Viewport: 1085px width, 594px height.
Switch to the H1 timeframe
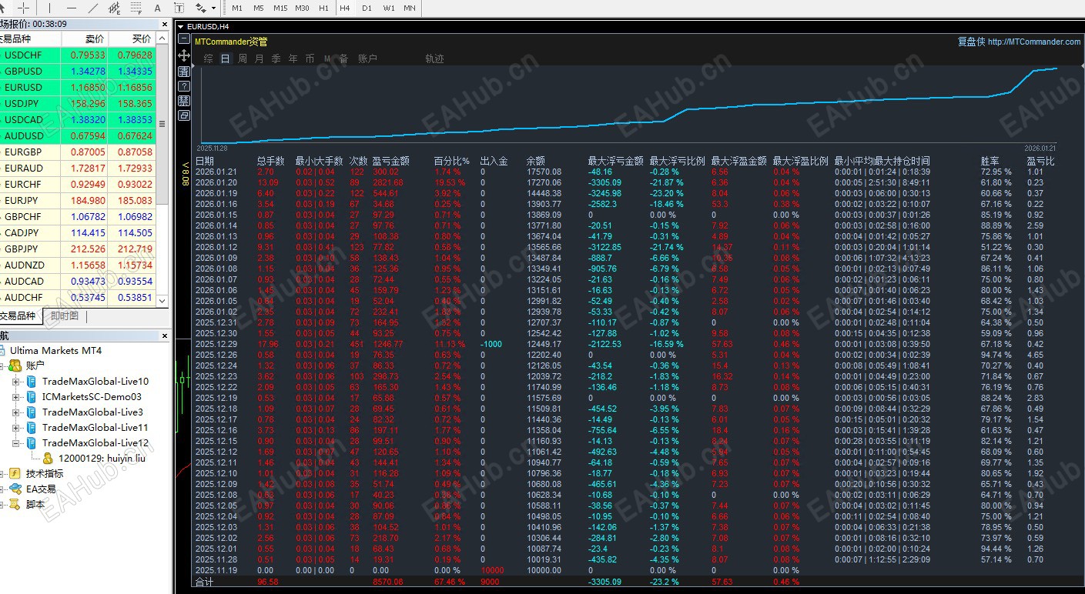pos(323,8)
